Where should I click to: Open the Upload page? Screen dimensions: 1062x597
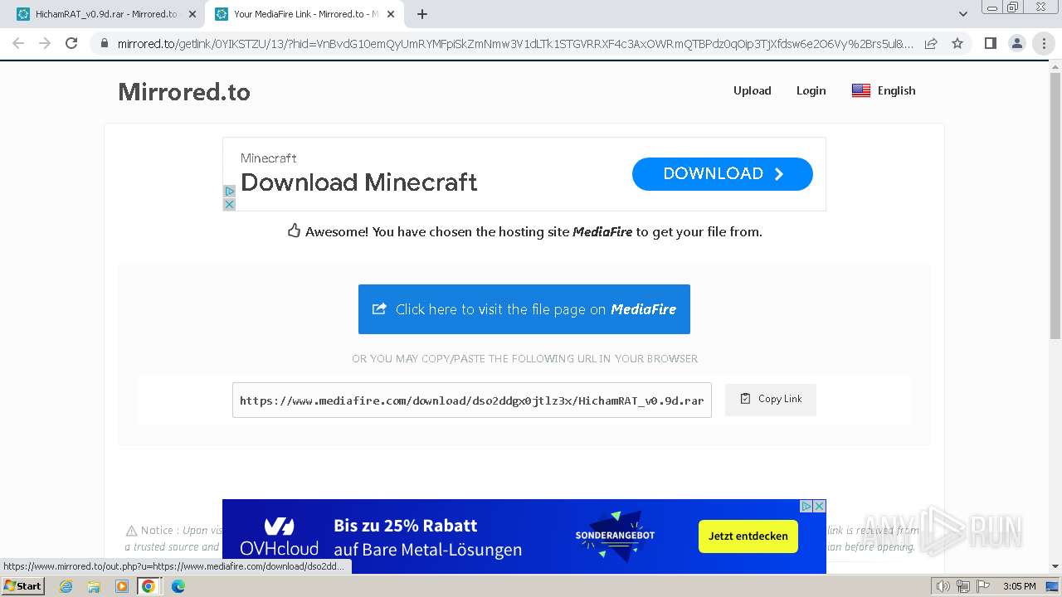[752, 90]
